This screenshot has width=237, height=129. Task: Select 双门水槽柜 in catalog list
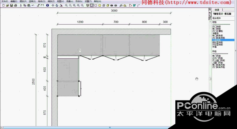217,31
